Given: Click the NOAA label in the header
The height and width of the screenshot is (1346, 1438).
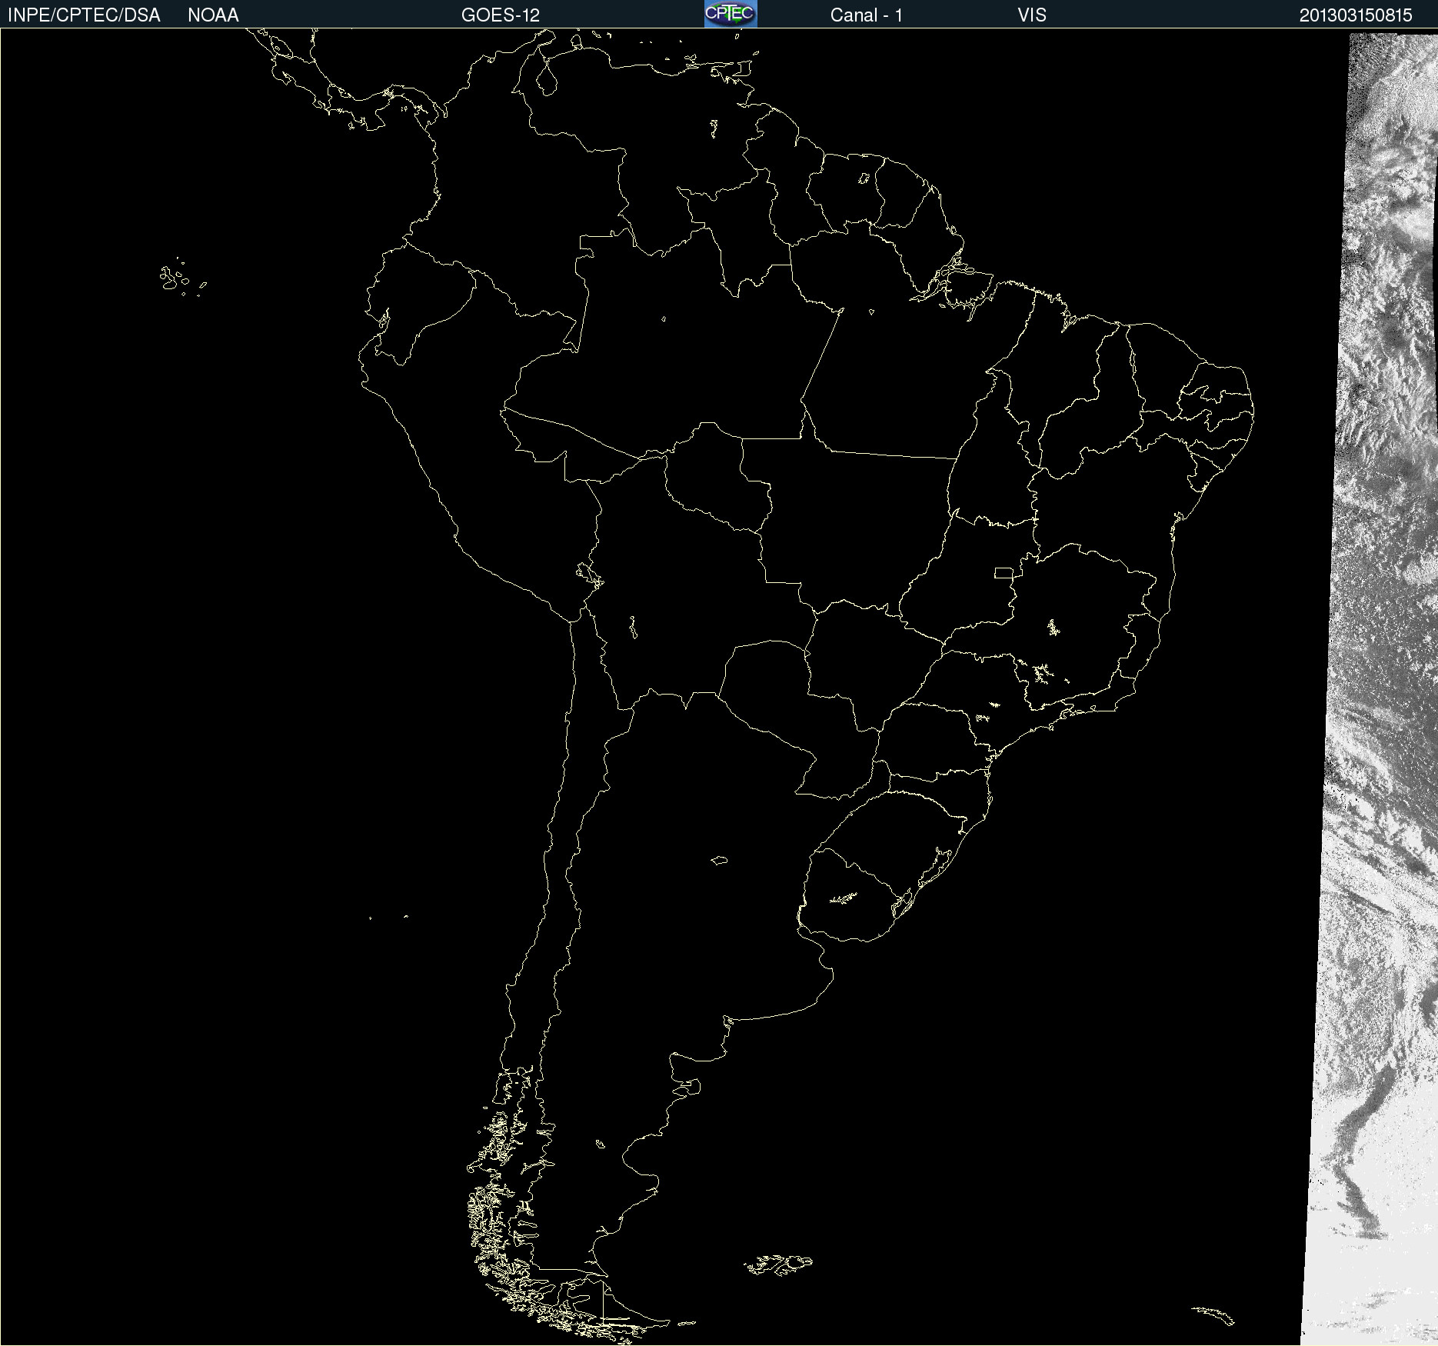Looking at the screenshot, I should pyautogui.click(x=213, y=15).
